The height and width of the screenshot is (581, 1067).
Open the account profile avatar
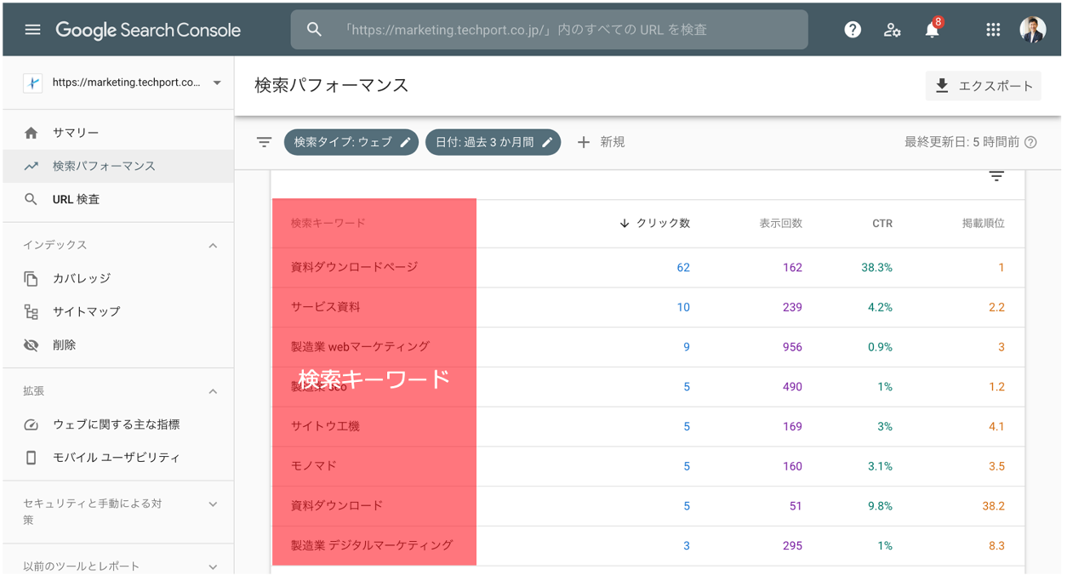click(1033, 30)
